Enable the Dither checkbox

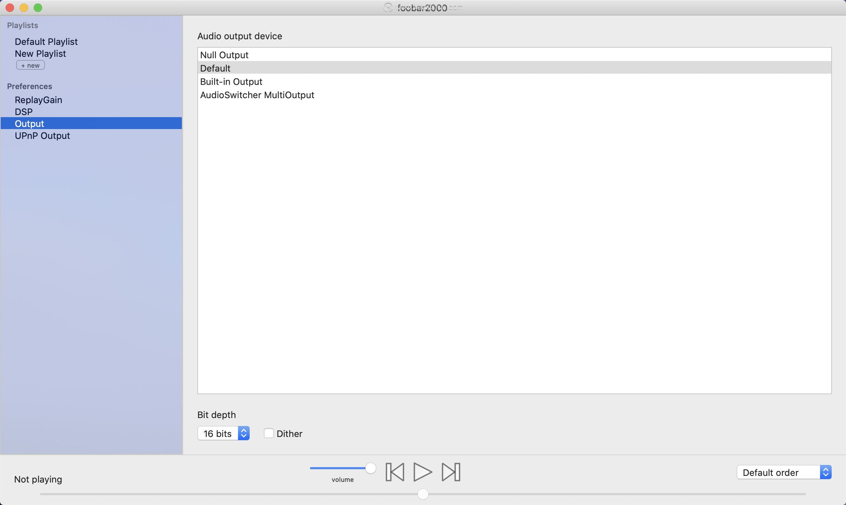tap(268, 433)
